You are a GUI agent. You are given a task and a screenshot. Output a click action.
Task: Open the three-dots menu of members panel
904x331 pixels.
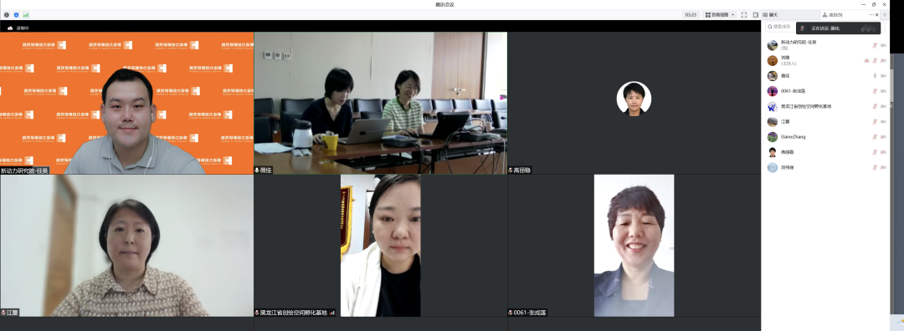pos(871,15)
